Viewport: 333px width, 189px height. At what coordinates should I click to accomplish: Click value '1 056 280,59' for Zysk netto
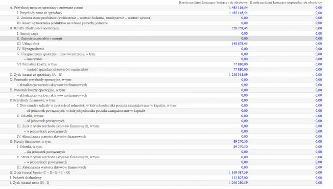[238, 183]
